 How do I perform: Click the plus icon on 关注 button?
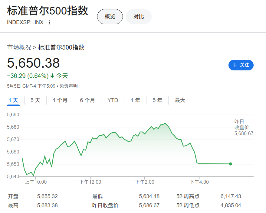click(235, 65)
